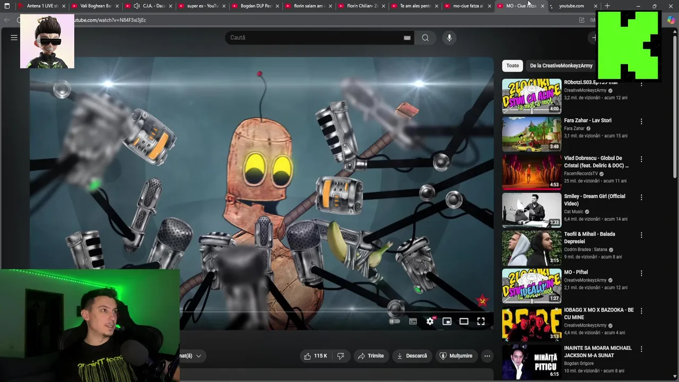The height and width of the screenshot is (382, 679).
Task: Open IOBAGG X MO X BAZOOKA title
Action: pos(599,314)
